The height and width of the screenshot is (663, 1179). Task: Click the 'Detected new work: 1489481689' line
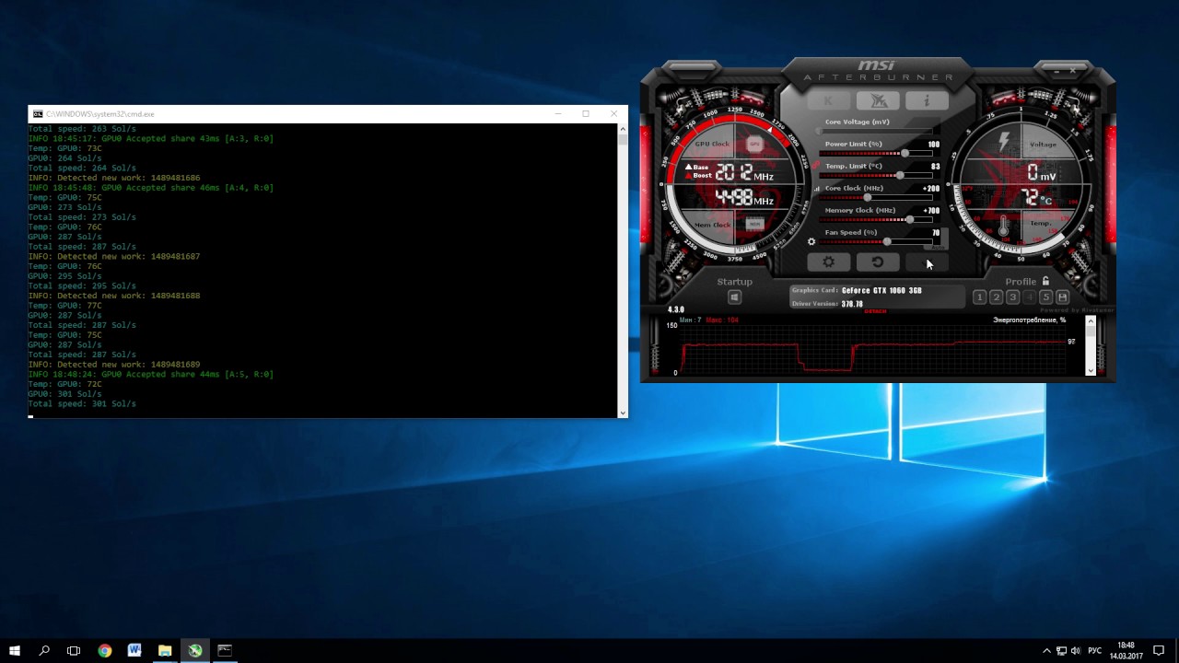coord(114,365)
